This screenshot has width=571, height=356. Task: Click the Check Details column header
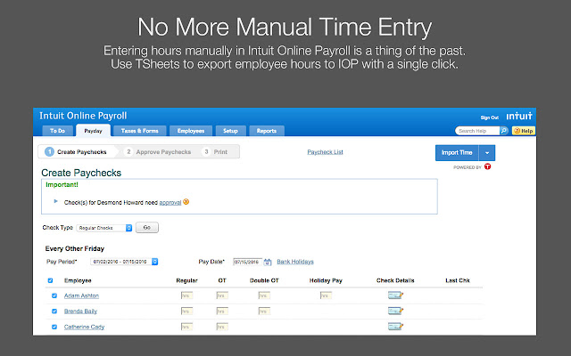395,280
